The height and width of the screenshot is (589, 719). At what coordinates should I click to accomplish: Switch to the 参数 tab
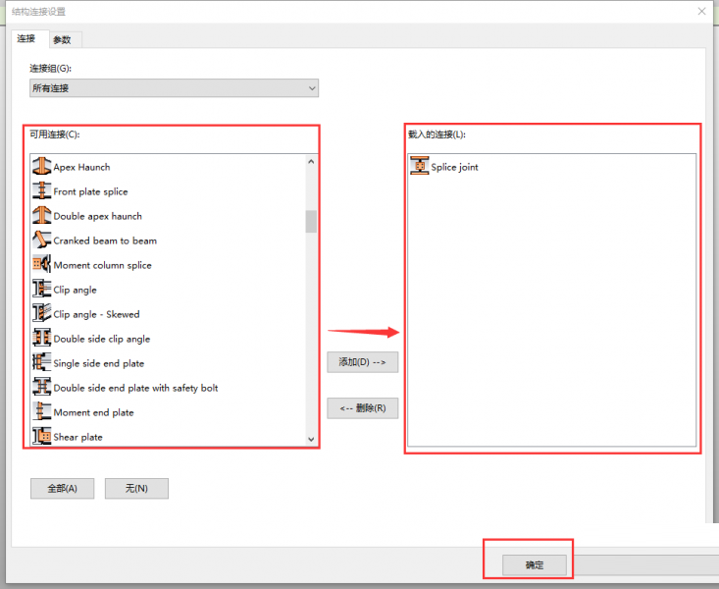point(62,39)
